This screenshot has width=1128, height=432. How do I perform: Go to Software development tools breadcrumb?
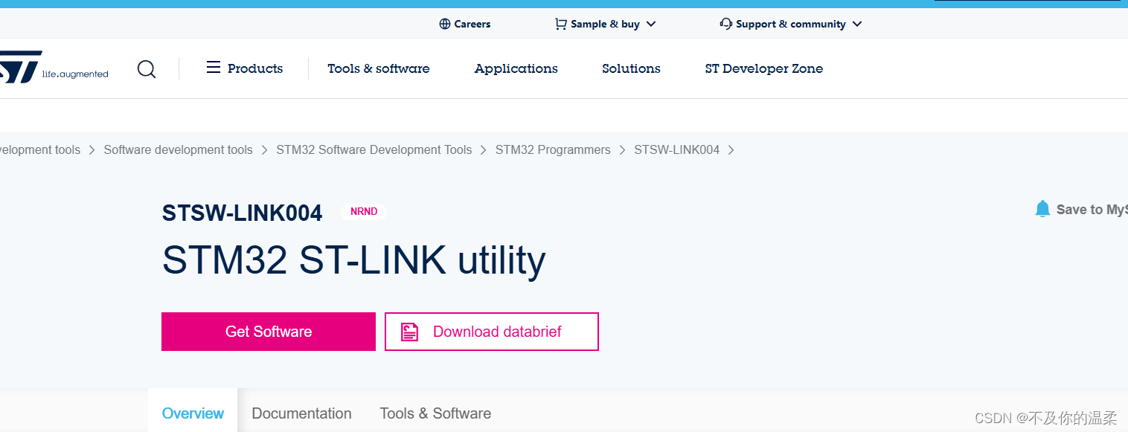click(x=179, y=150)
